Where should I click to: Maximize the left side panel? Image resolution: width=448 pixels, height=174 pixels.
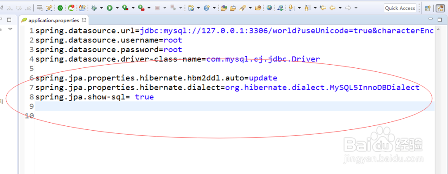click(9, 20)
